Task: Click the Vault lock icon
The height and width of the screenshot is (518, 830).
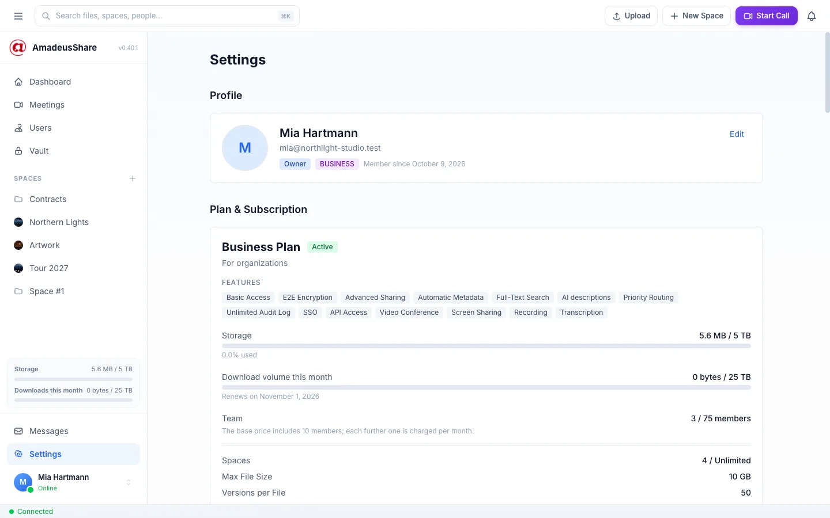Action: [x=18, y=151]
